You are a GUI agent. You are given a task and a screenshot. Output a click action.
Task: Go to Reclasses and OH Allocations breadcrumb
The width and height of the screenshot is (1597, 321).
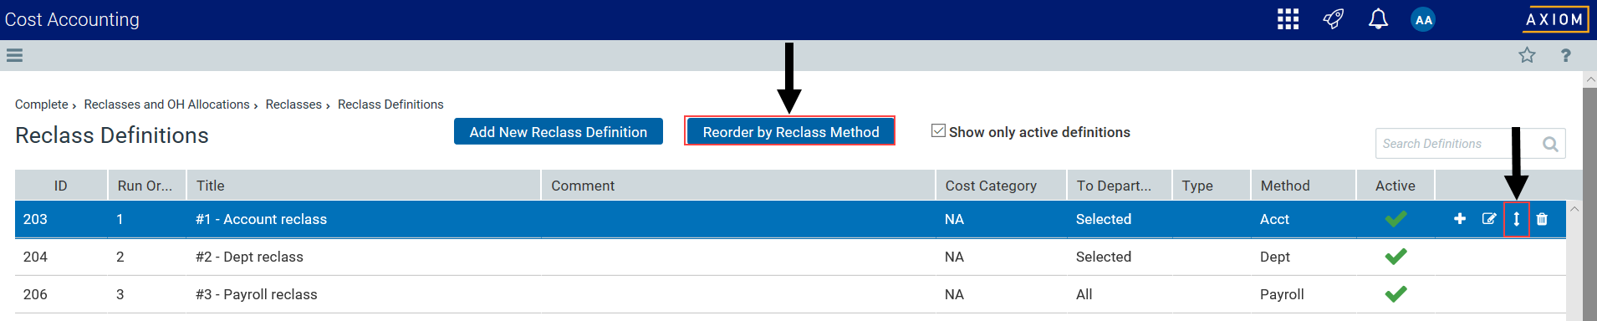(166, 104)
